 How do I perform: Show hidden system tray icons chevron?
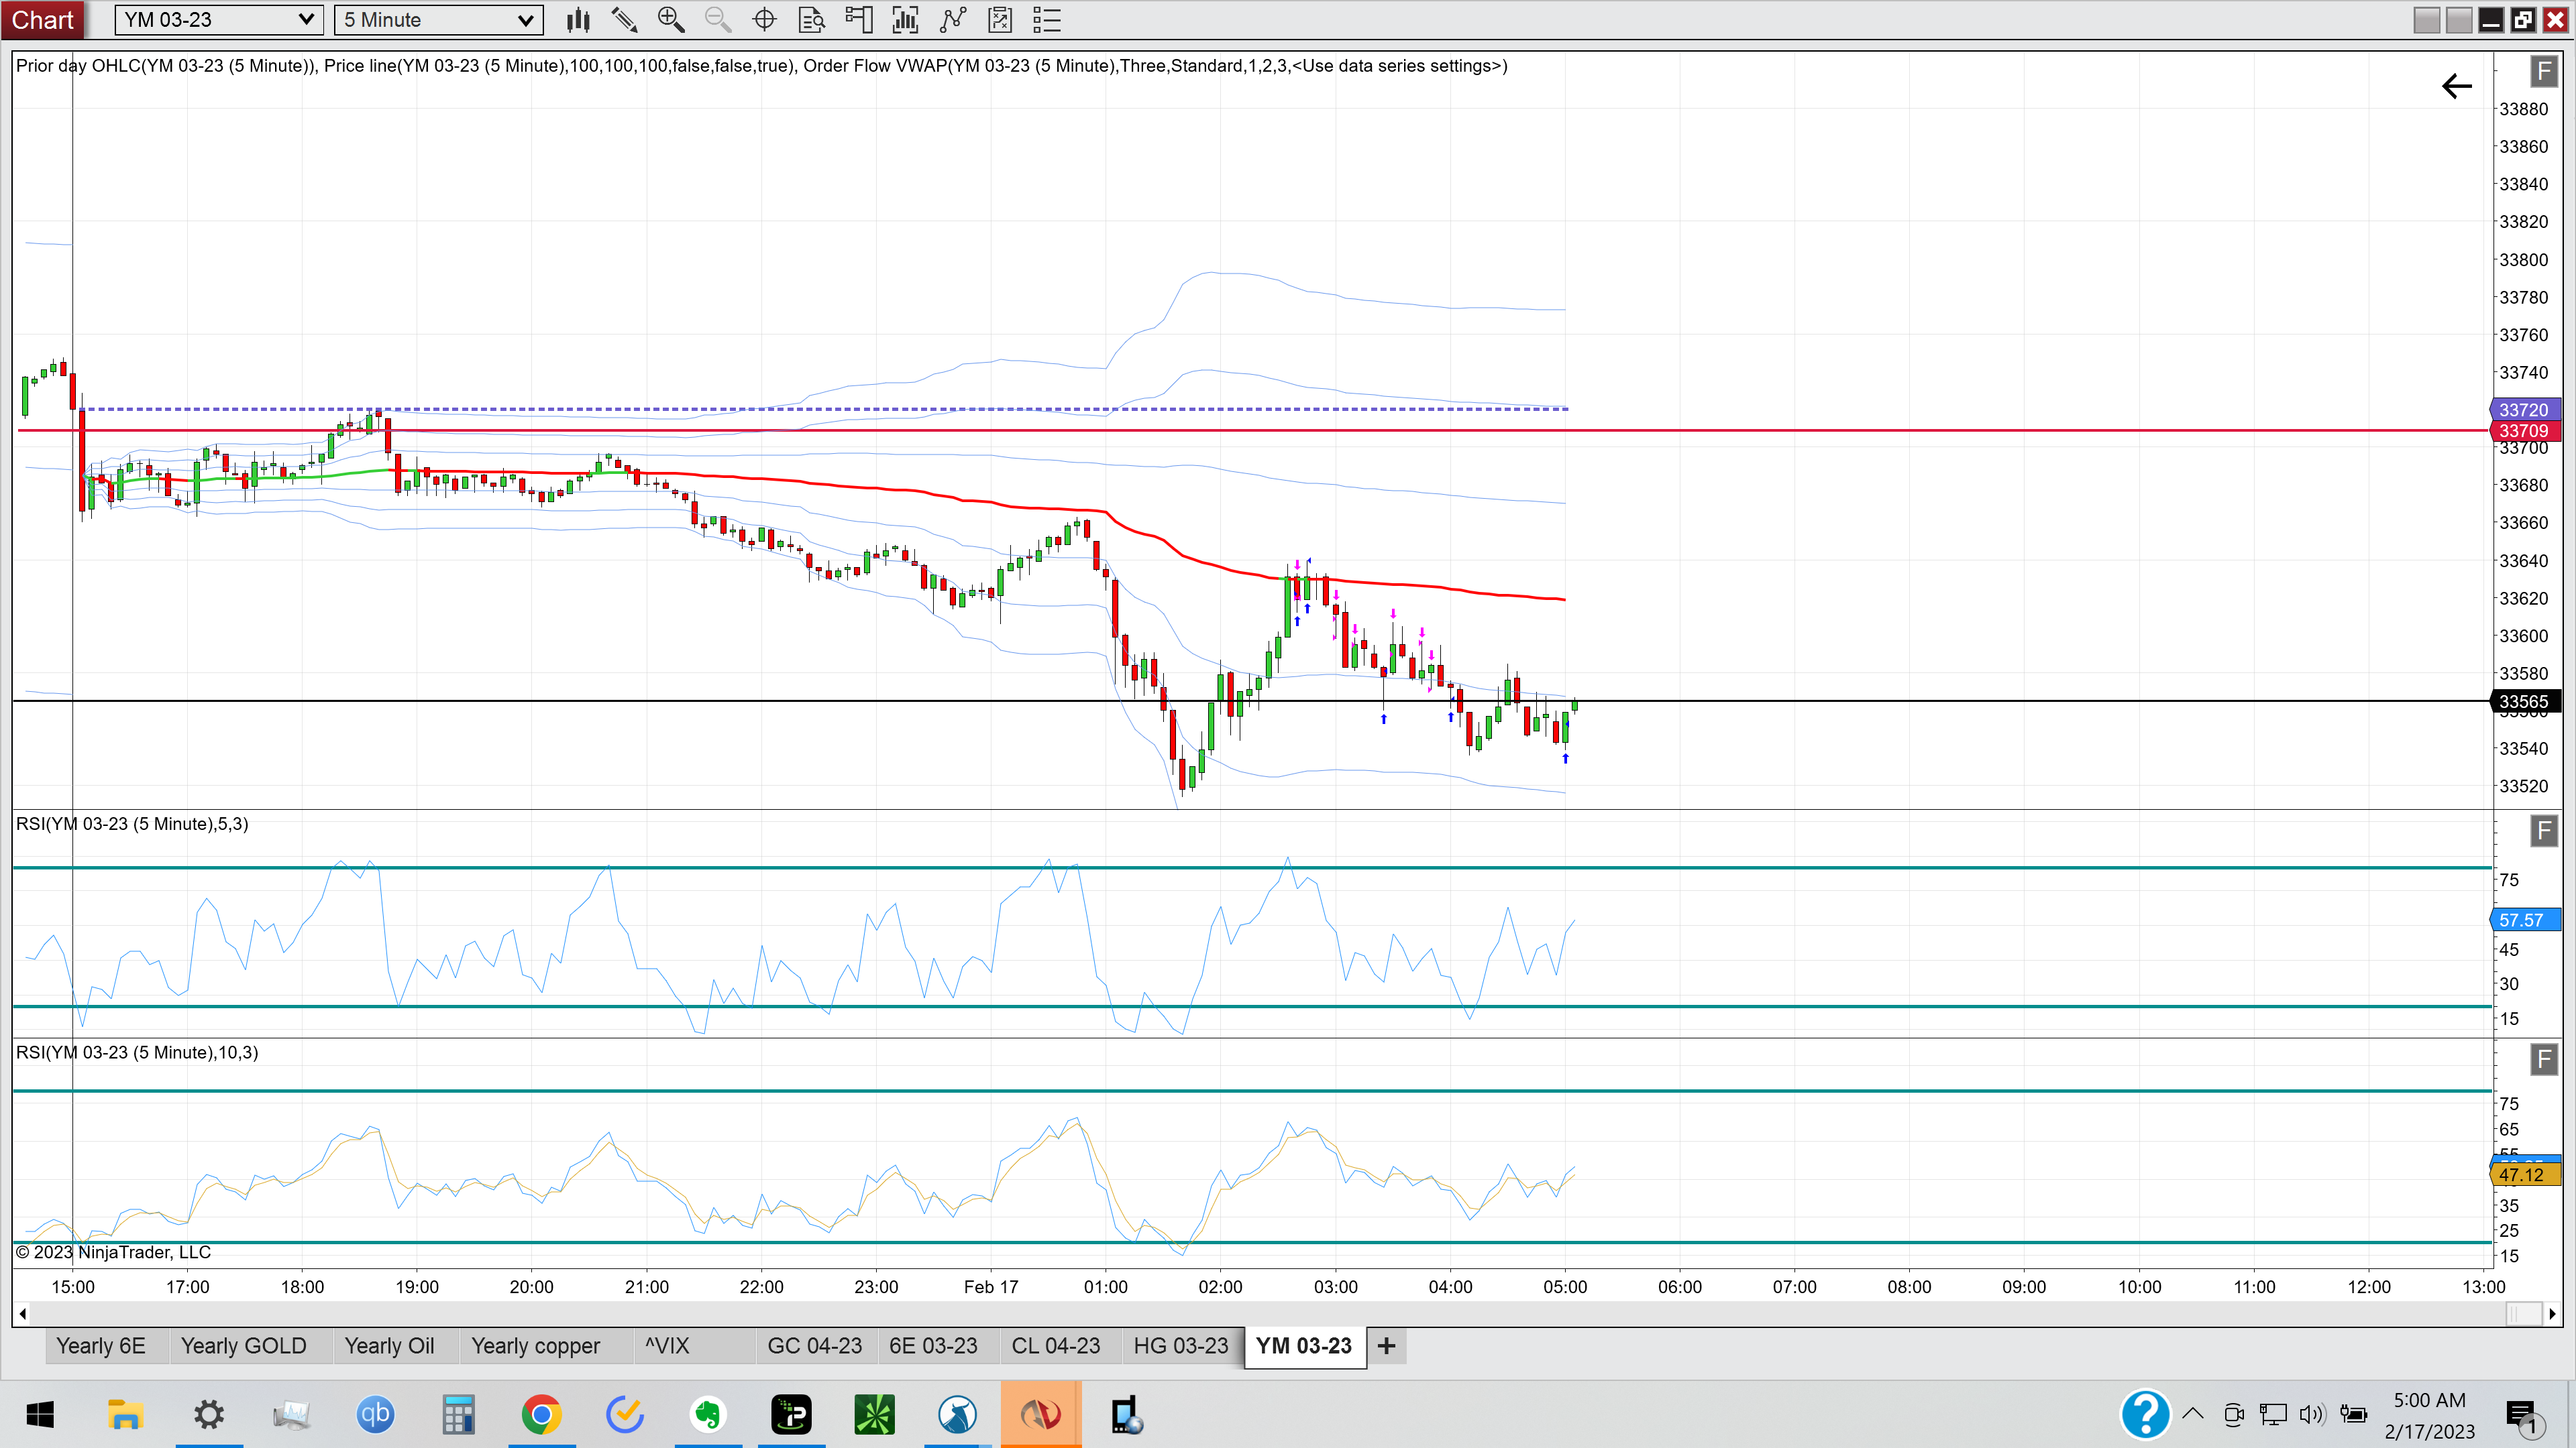click(x=2193, y=1413)
